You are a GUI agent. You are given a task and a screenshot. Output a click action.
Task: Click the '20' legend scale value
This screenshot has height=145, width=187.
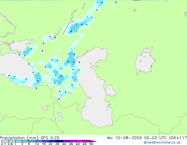click(x=50, y=144)
